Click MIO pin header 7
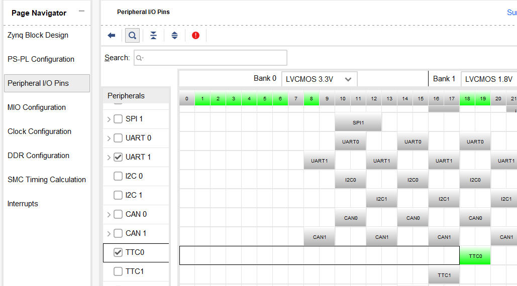 296,98
